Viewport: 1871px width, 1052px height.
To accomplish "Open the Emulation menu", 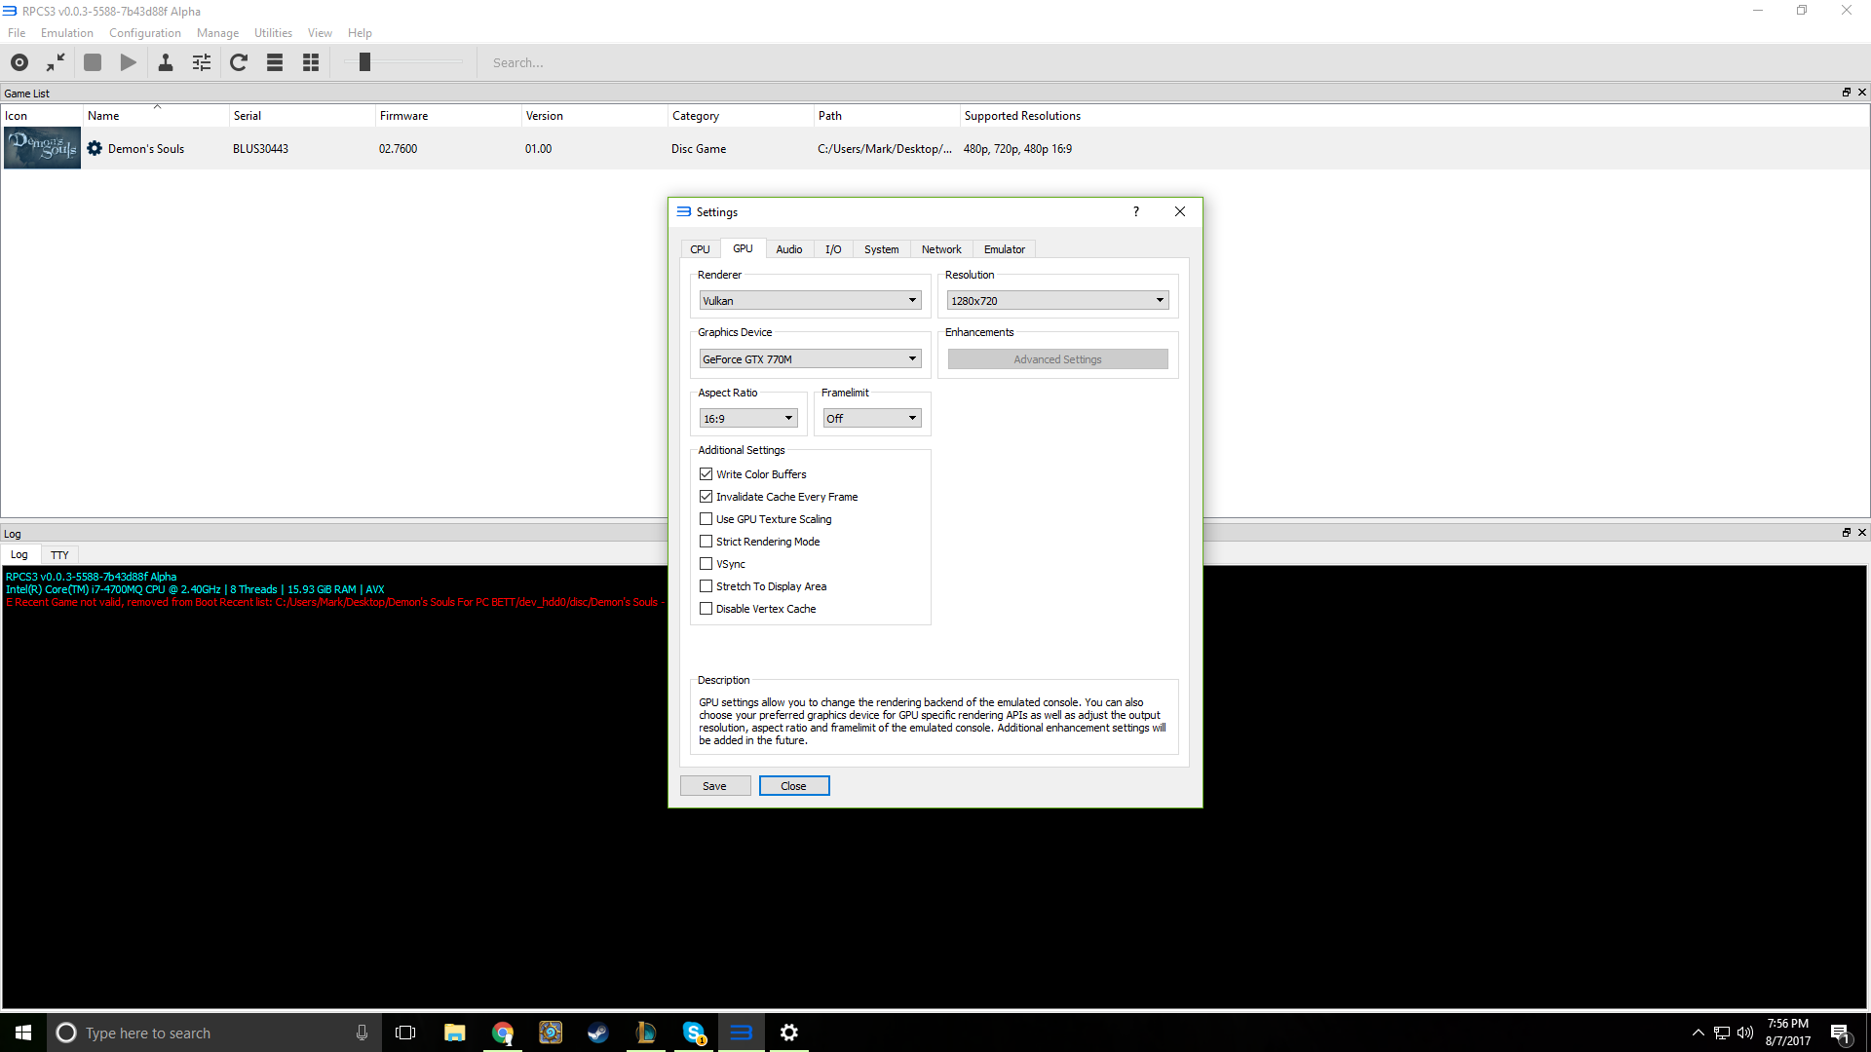I will tap(67, 32).
